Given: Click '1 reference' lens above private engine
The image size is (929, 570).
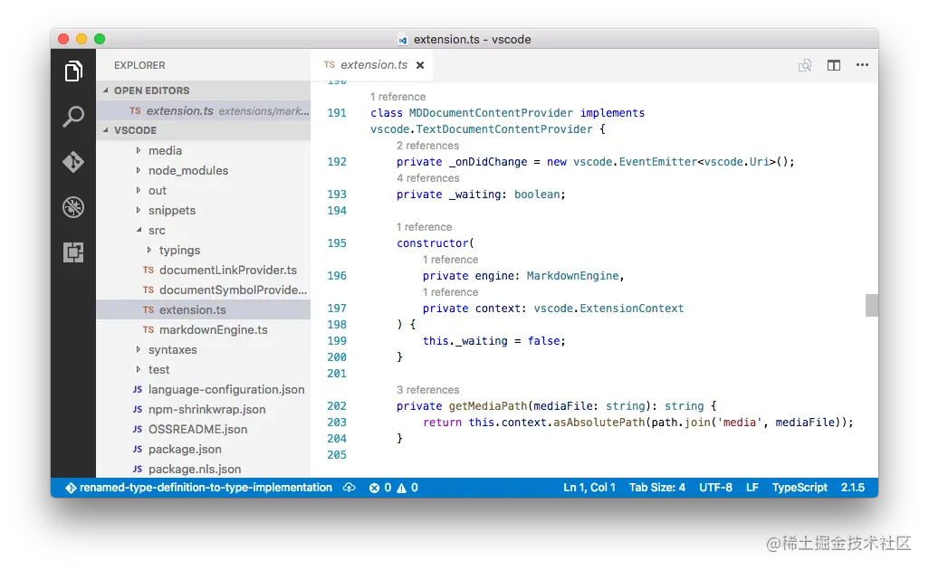Looking at the screenshot, I should [x=450, y=260].
